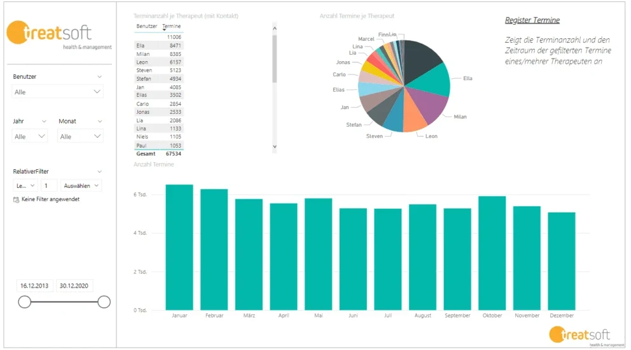
Task: Select the Carlo row in the table
Action: click(x=158, y=104)
